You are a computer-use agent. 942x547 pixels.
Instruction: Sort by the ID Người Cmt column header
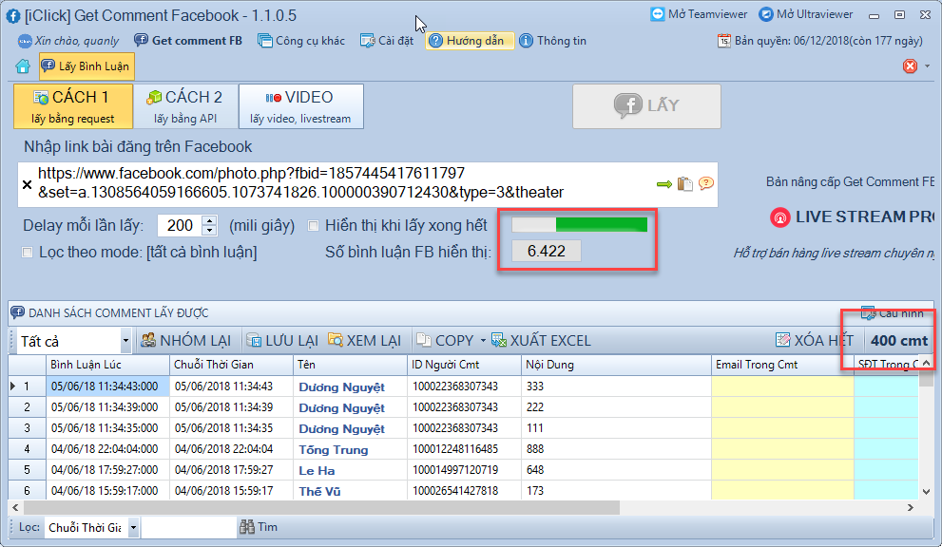coord(465,365)
